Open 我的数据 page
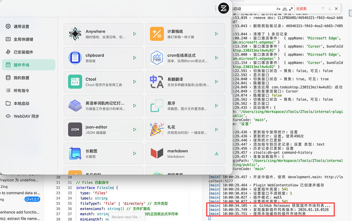The height and width of the screenshot is (221, 352). coord(29,78)
